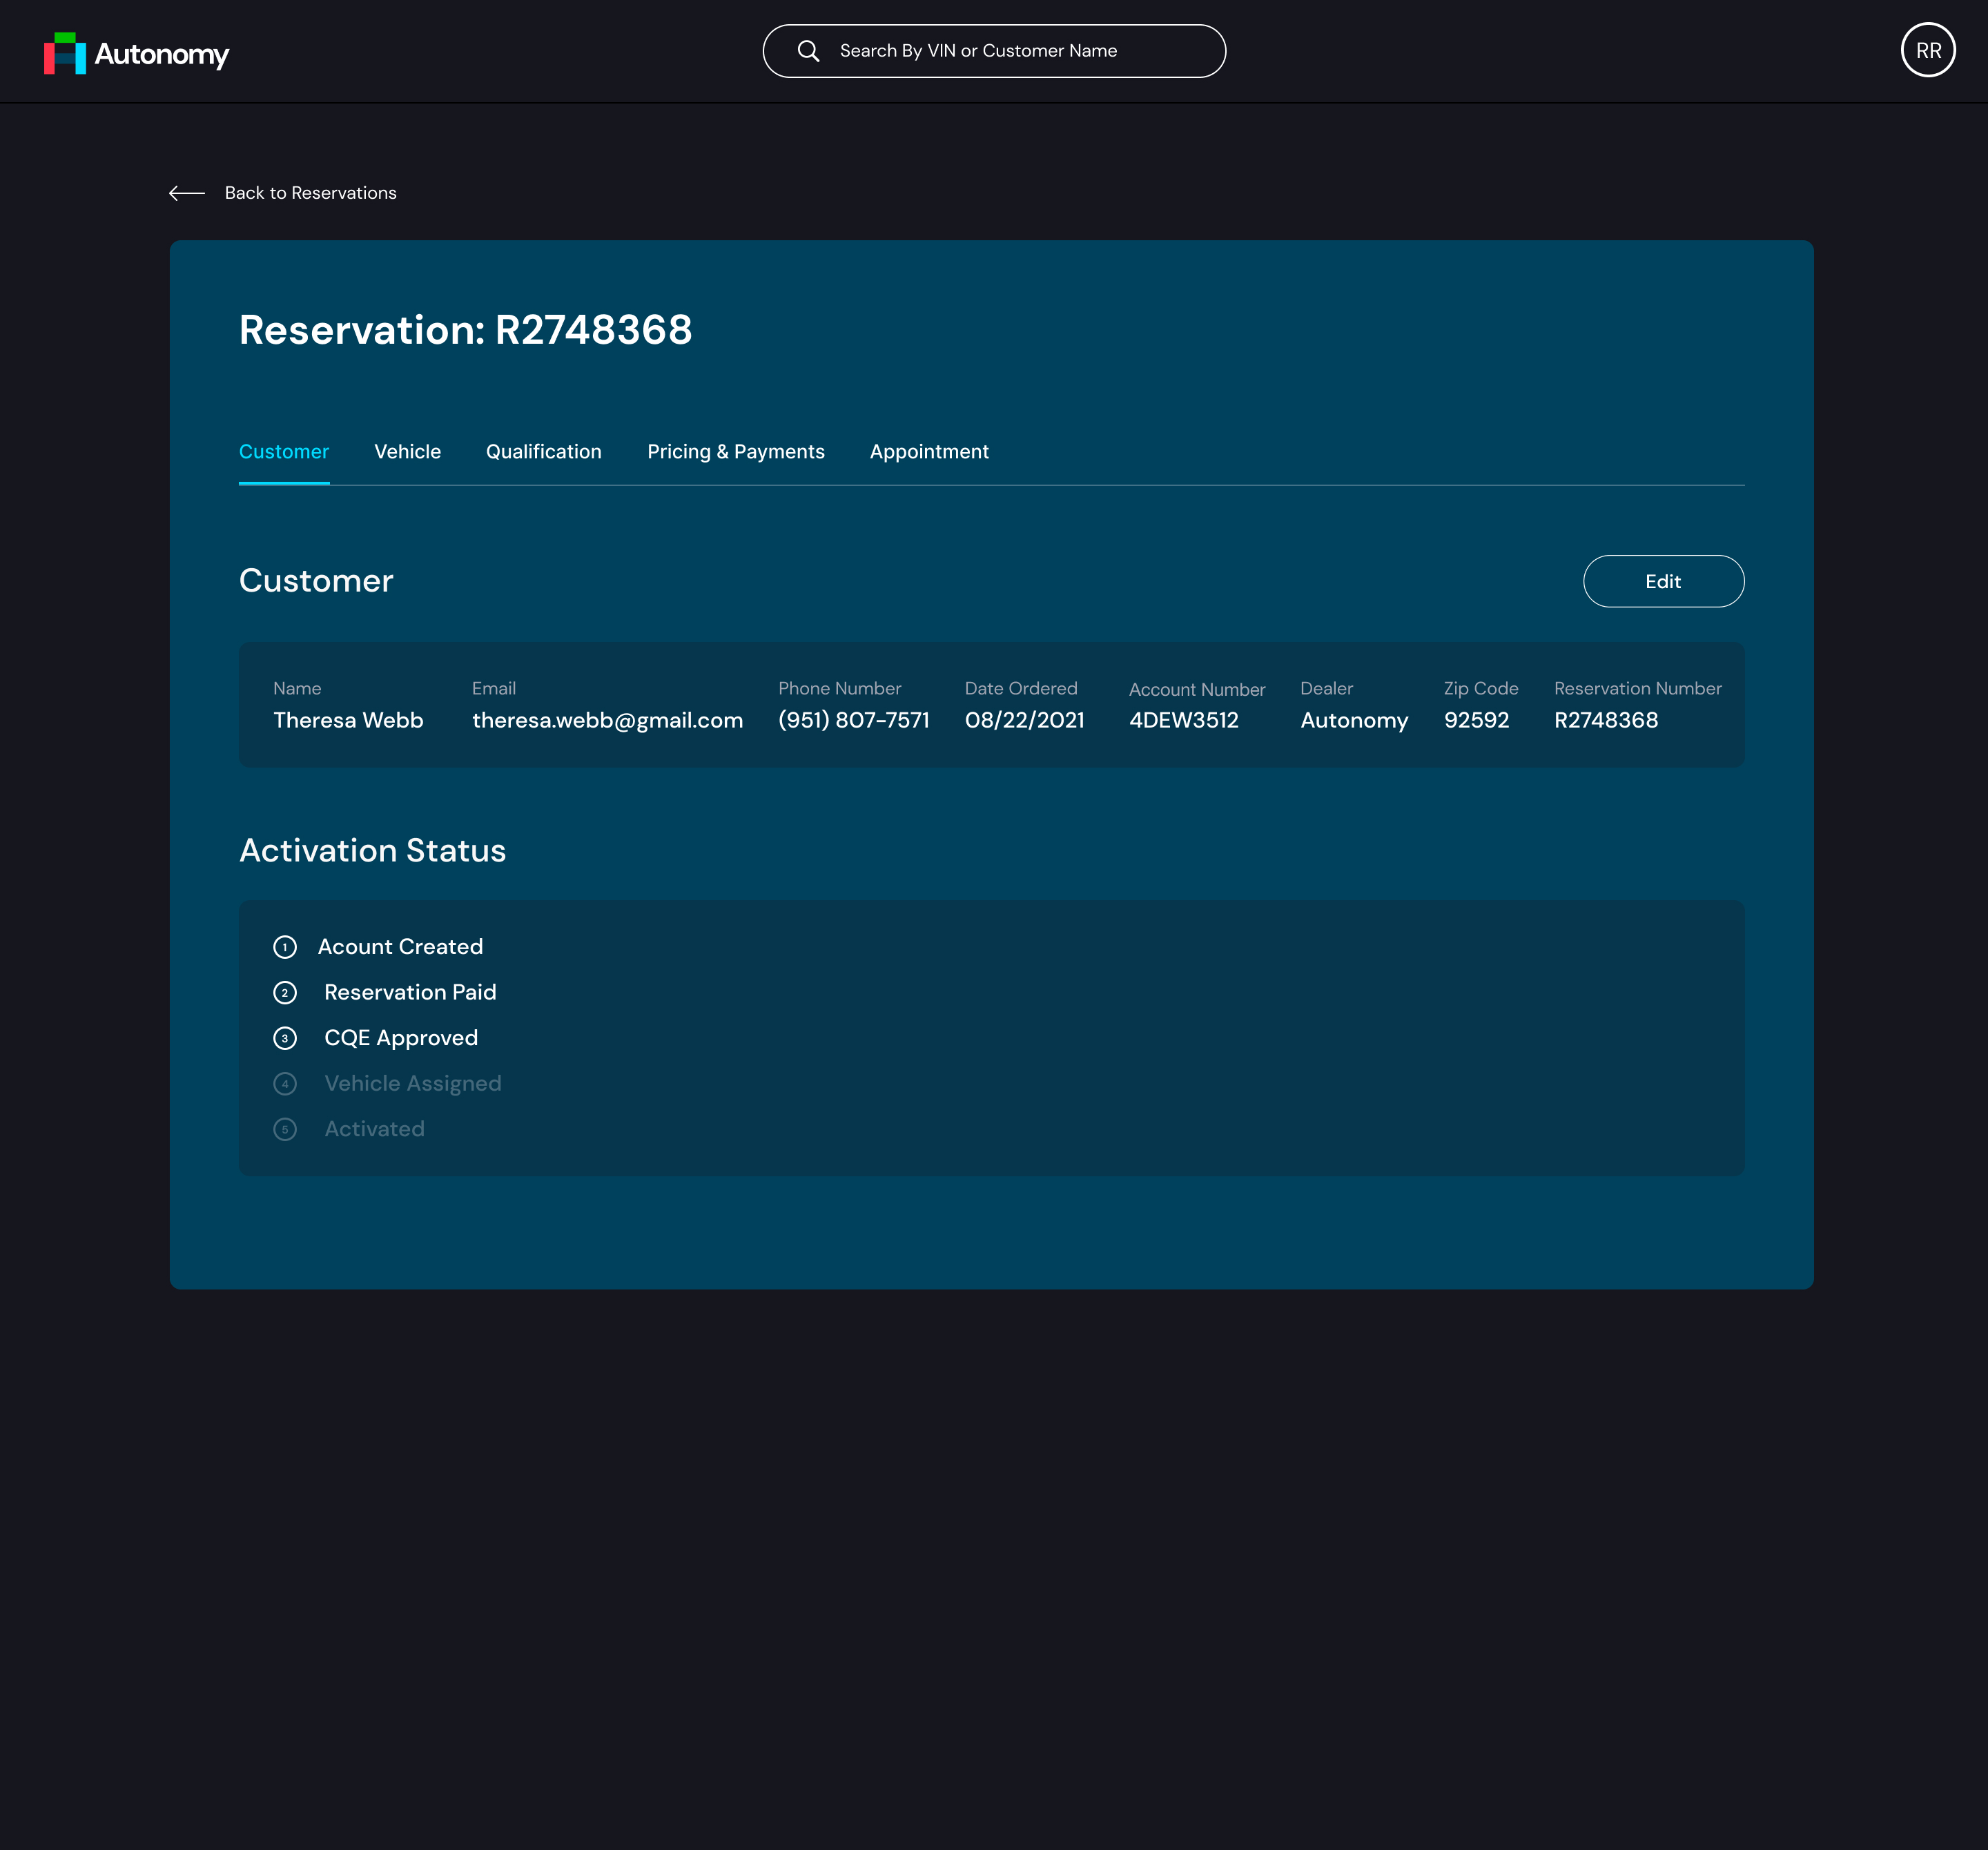Click step 5 circle Activated
Screen dimensions: 1988x1850
tap(285, 1130)
